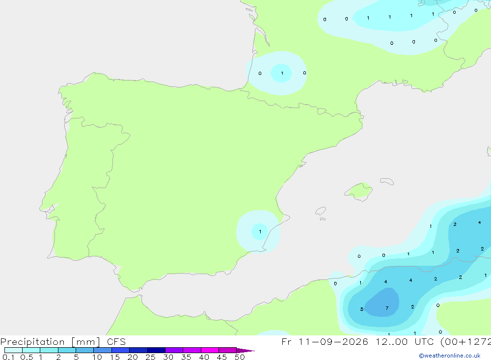Click Menorca island outline
Viewport: 491px width, 360px height.
point(387,181)
